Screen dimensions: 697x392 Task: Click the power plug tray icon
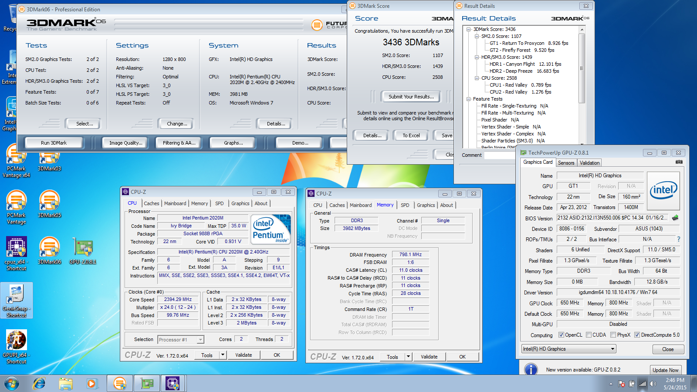click(632, 384)
